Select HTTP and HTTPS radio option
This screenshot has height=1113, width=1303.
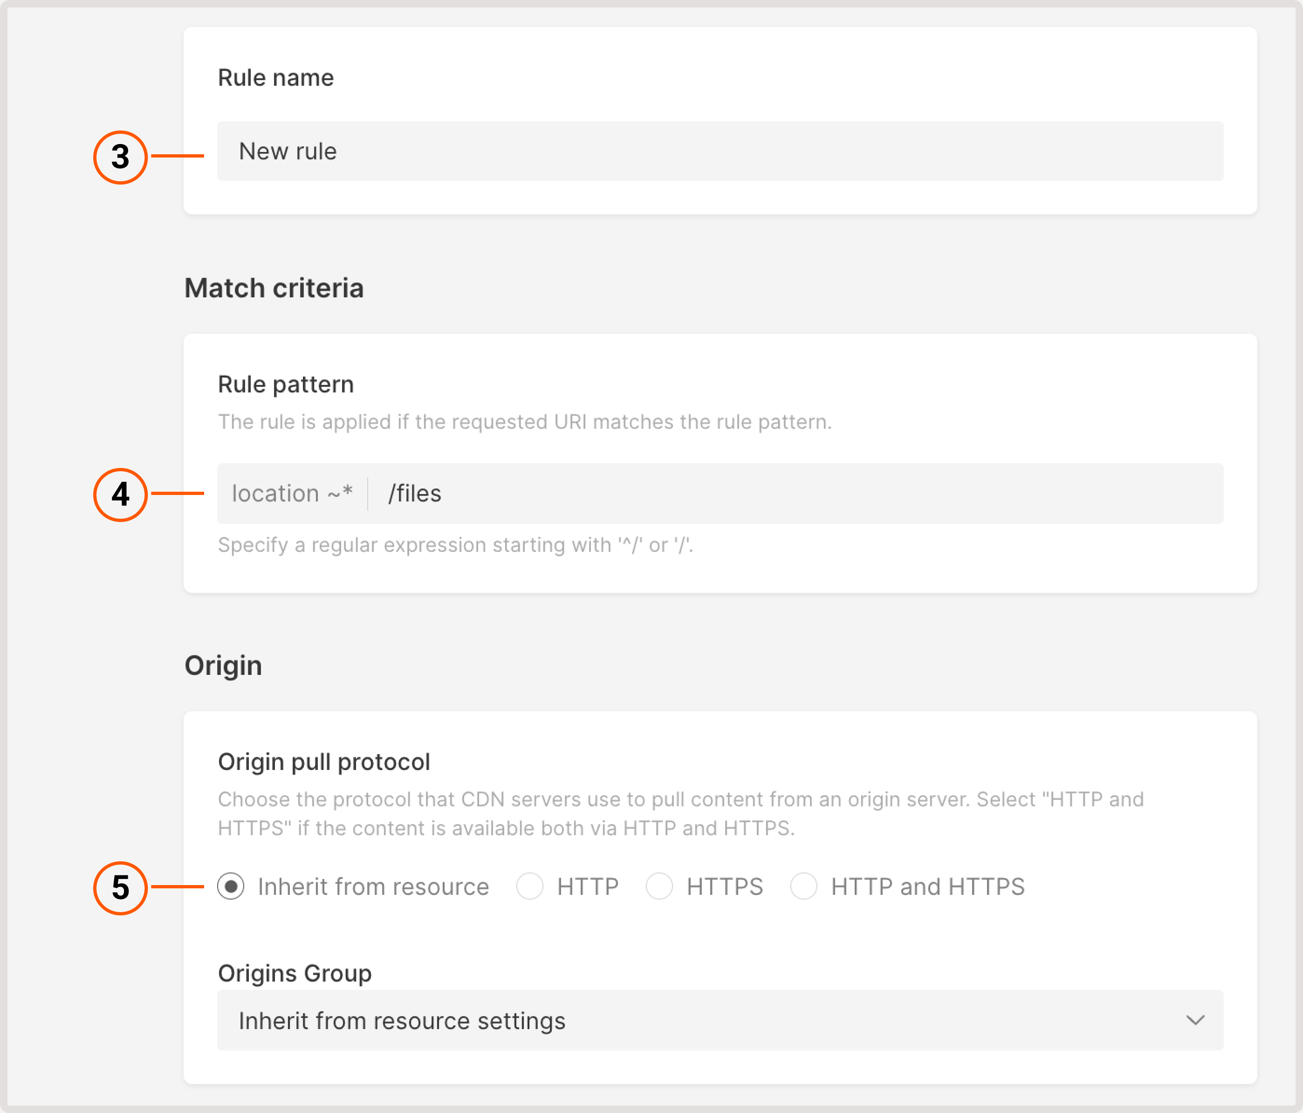coord(804,886)
